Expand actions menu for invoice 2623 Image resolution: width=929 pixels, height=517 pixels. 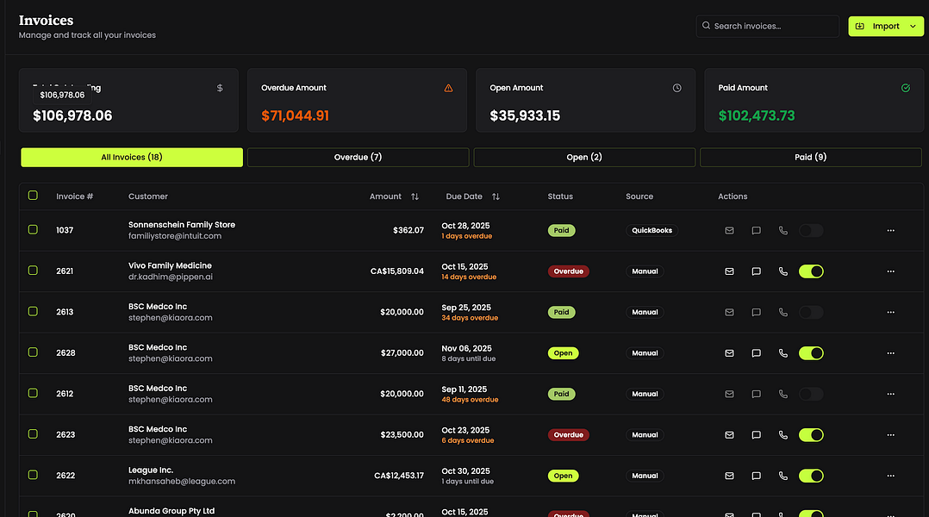pos(890,434)
